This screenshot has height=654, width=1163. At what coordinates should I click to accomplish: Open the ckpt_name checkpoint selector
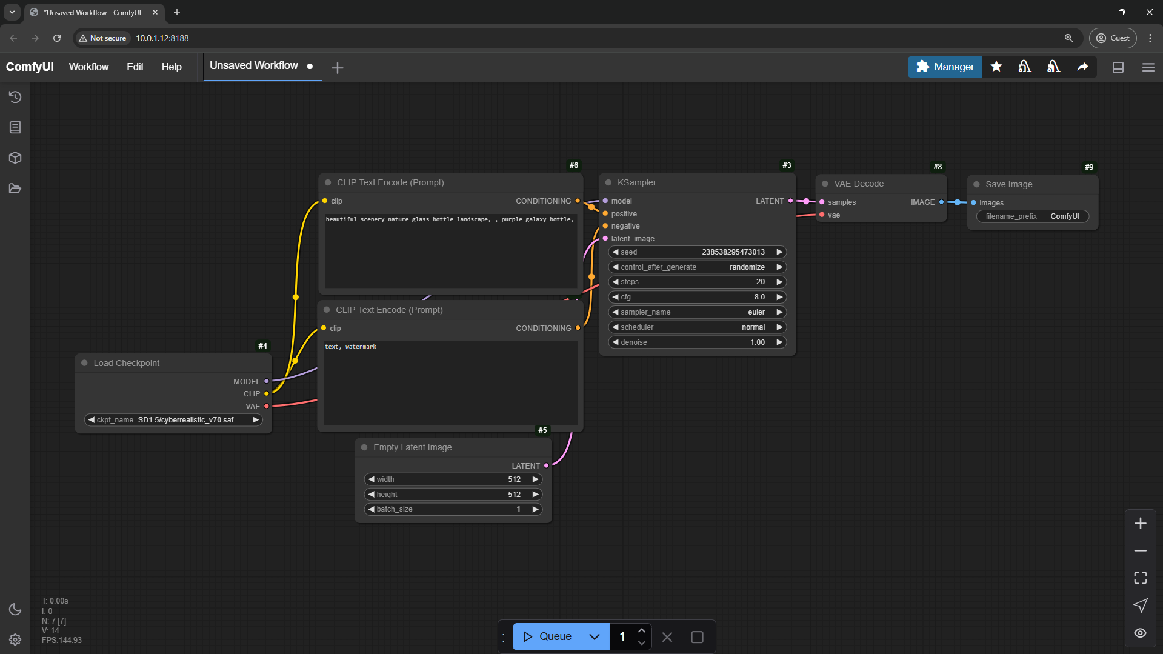173,419
